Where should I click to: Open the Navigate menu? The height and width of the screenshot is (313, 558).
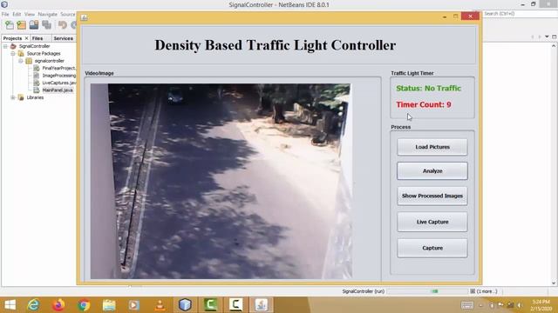(x=48, y=14)
